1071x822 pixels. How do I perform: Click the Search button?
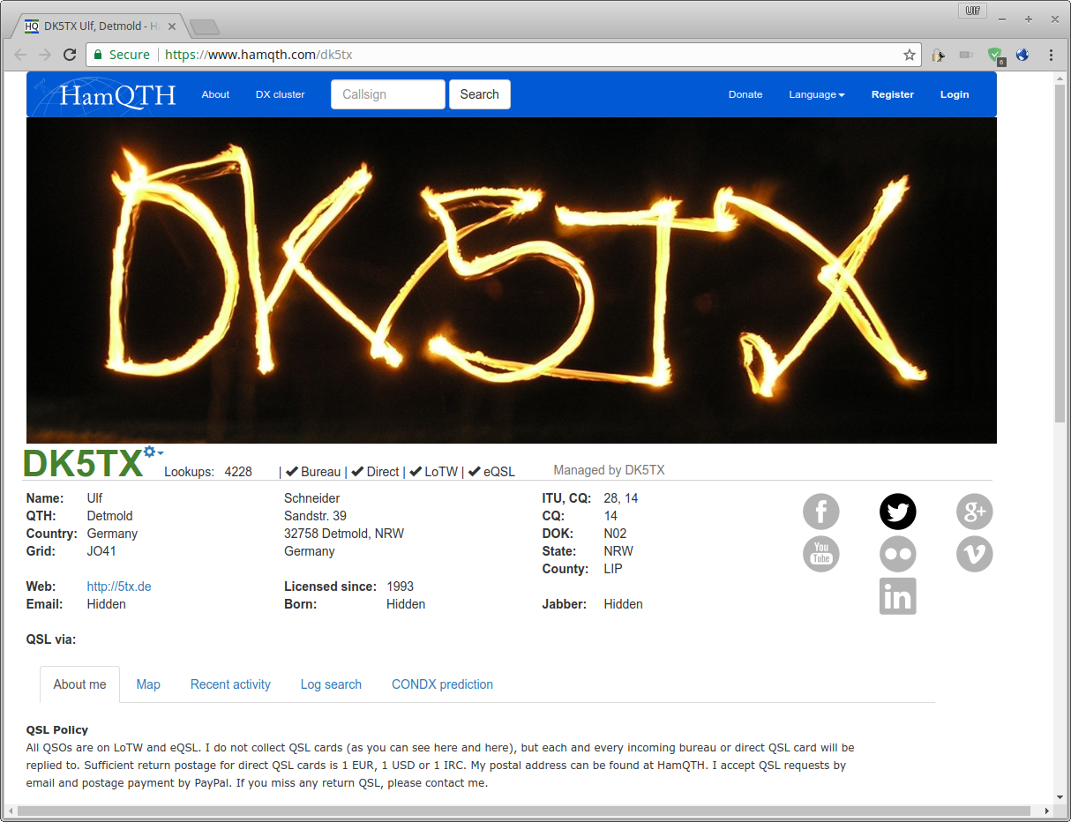(x=480, y=94)
